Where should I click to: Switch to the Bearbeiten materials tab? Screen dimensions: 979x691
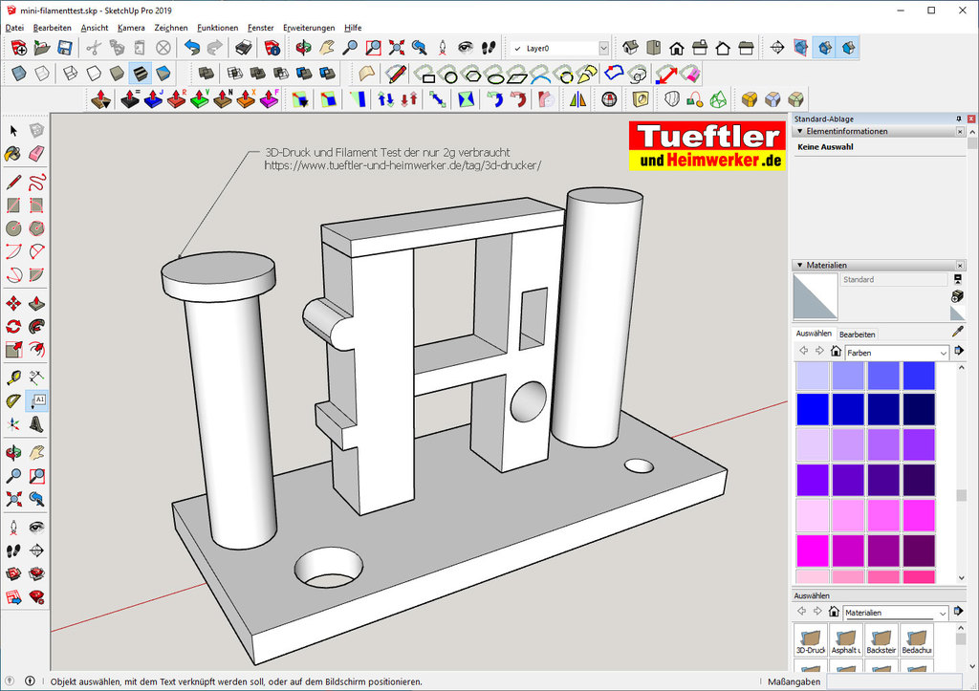tap(857, 335)
